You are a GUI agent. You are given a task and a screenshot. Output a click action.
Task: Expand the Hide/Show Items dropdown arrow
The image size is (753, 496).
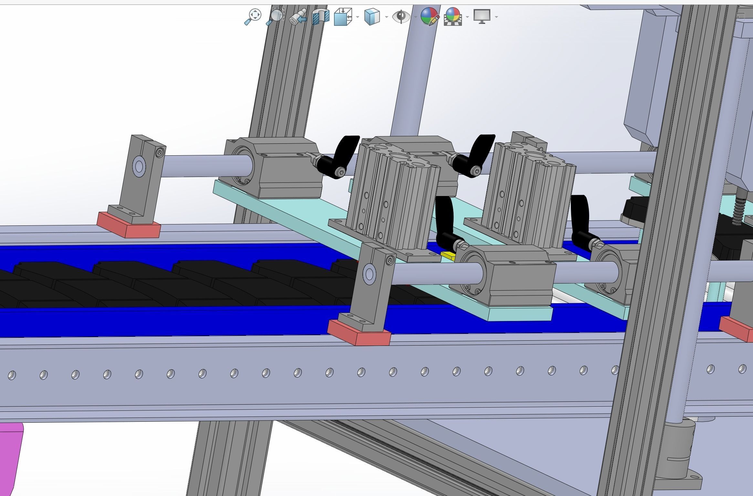pyautogui.click(x=415, y=17)
